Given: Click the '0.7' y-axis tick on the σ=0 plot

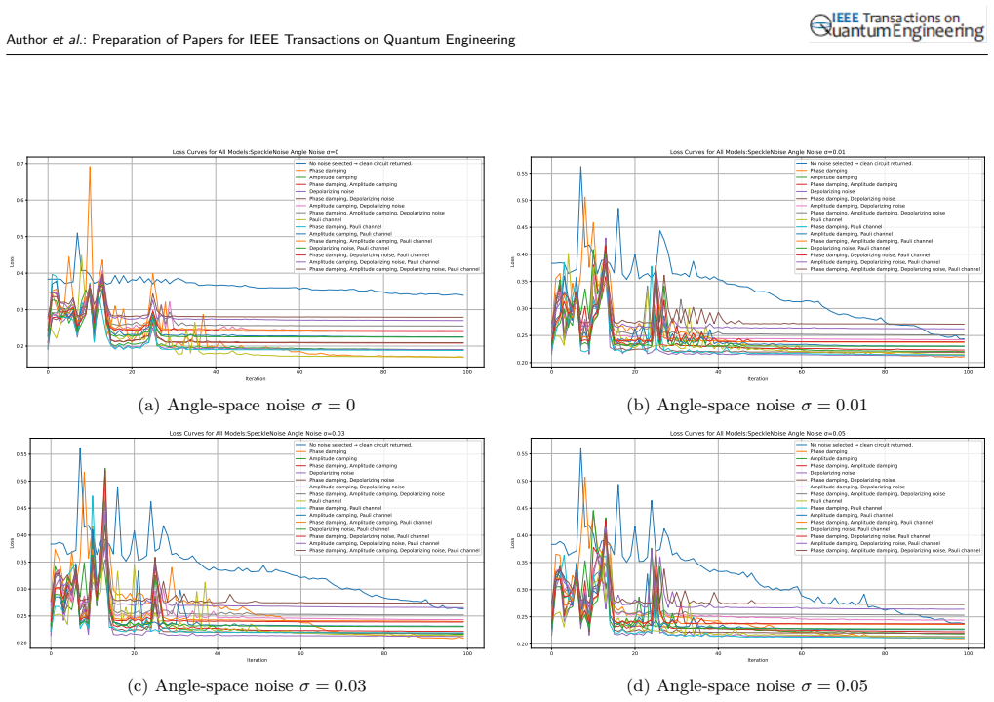Looking at the screenshot, I should coord(20,164).
